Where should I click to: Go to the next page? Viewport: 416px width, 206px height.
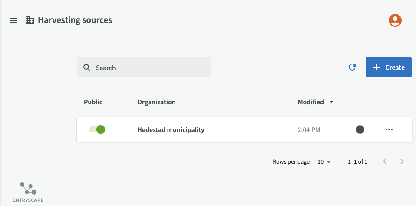pos(402,161)
